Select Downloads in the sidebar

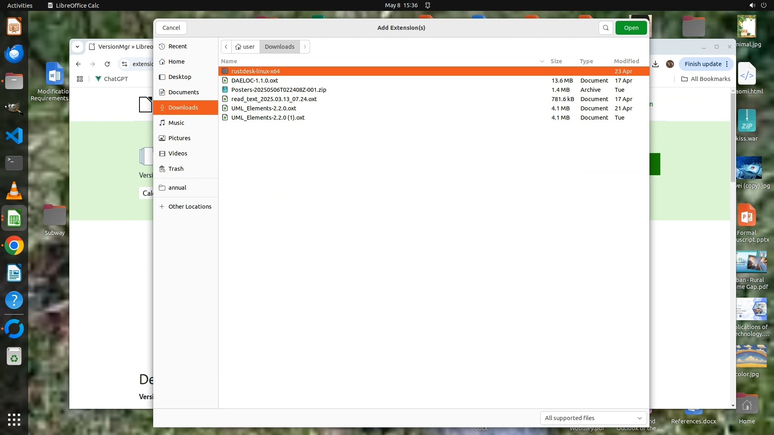pyautogui.click(x=183, y=108)
